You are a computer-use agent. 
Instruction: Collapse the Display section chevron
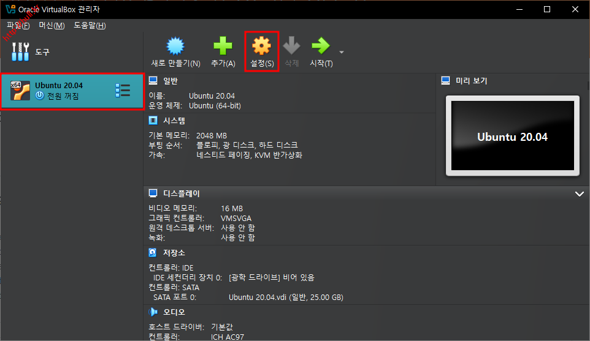click(580, 194)
